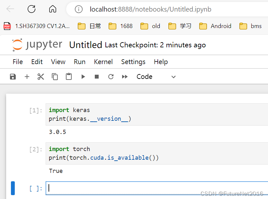Save the notebook using the floppy disk icon
Image resolution: width=268 pixels, height=199 pixels.
(13, 77)
